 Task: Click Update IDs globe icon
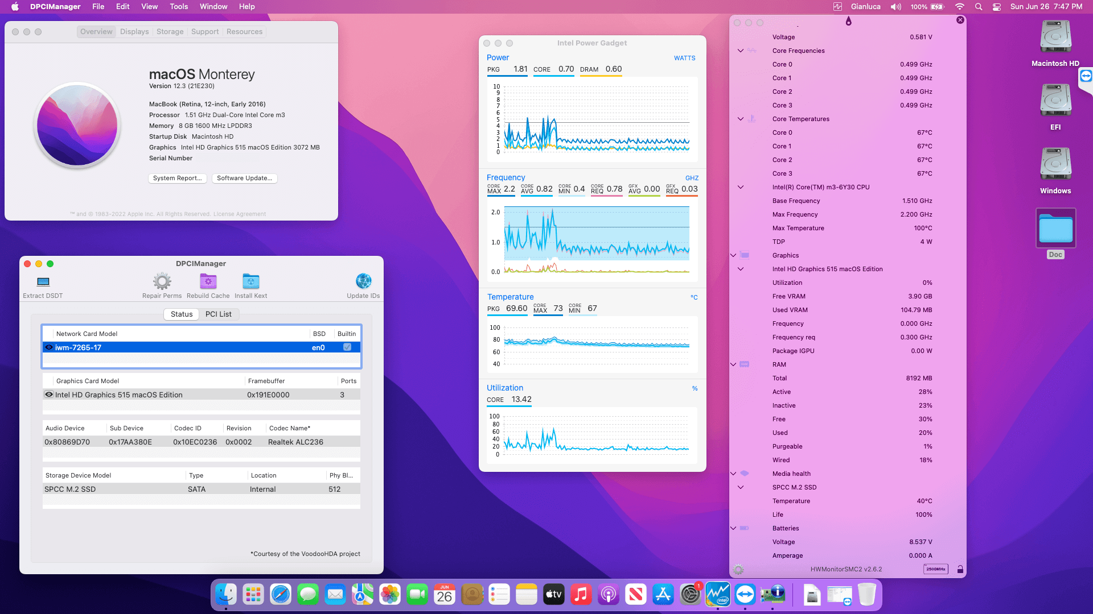364,281
